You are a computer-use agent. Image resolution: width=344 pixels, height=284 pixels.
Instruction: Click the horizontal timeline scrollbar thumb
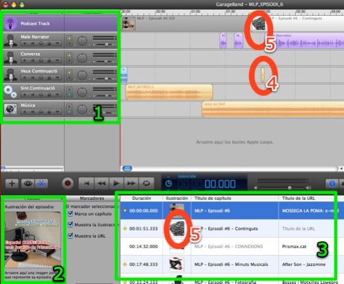[x=128, y=168]
